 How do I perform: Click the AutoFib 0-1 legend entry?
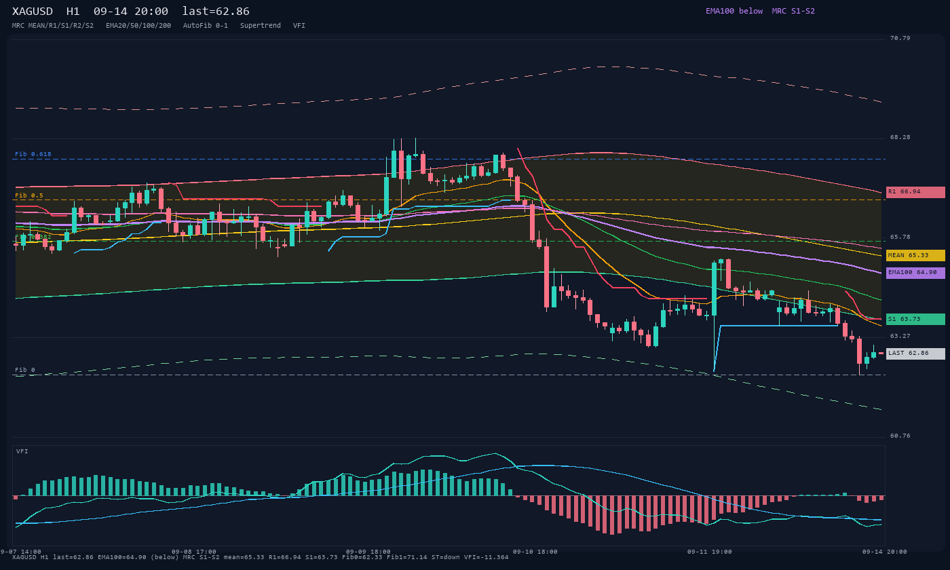206,26
